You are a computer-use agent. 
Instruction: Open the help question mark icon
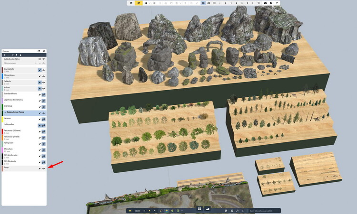click(277, 3)
